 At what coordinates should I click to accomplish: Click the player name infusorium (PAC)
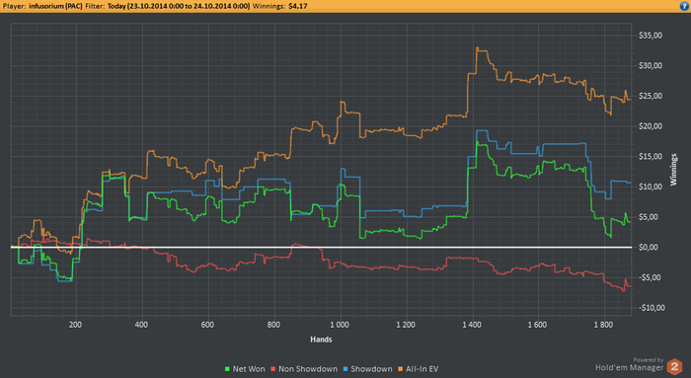tap(55, 6)
